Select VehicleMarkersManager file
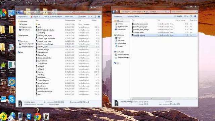 coord(45,91)
